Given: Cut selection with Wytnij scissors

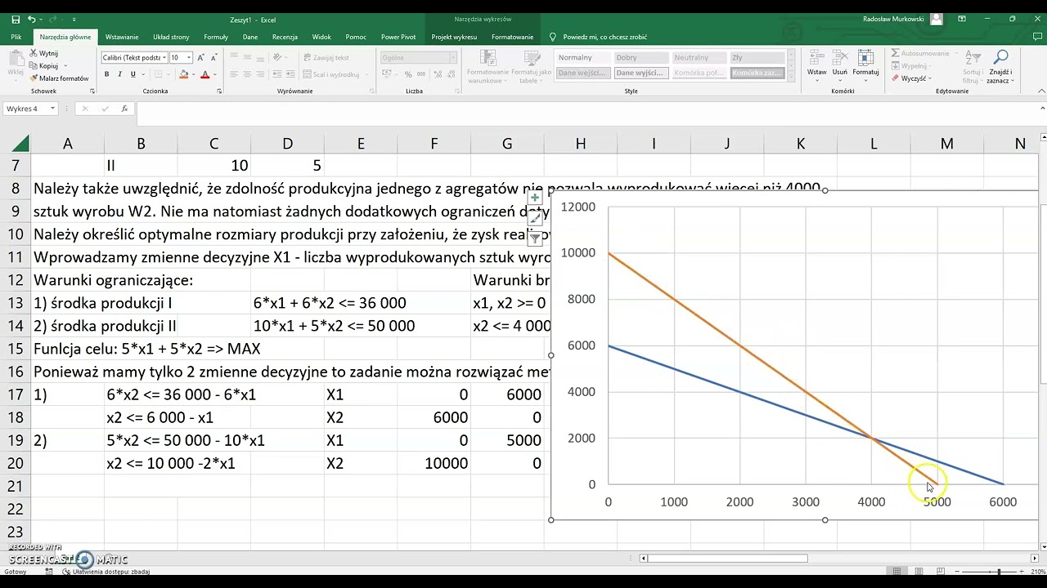Looking at the screenshot, I should (43, 53).
